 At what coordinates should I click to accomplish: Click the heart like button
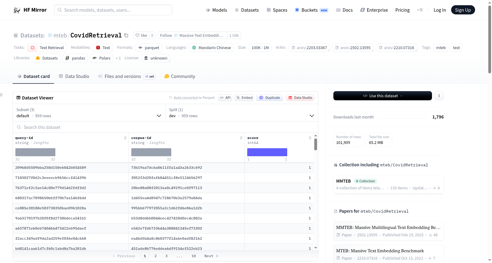coord(141,35)
